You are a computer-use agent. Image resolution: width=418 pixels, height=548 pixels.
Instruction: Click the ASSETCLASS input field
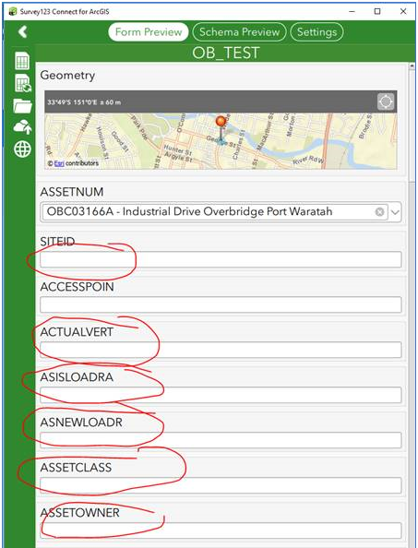(221, 485)
